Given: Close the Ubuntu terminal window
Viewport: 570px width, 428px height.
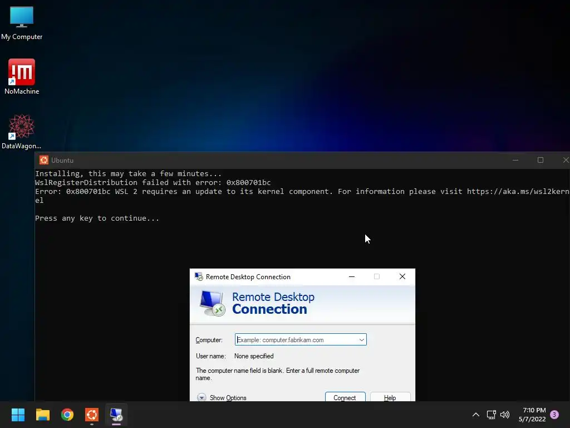Looking at the screenshot, I should pos(566,160).
